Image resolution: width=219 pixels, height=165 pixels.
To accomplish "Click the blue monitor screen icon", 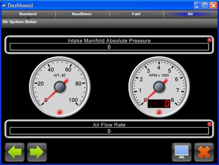I will coord(181,152).
